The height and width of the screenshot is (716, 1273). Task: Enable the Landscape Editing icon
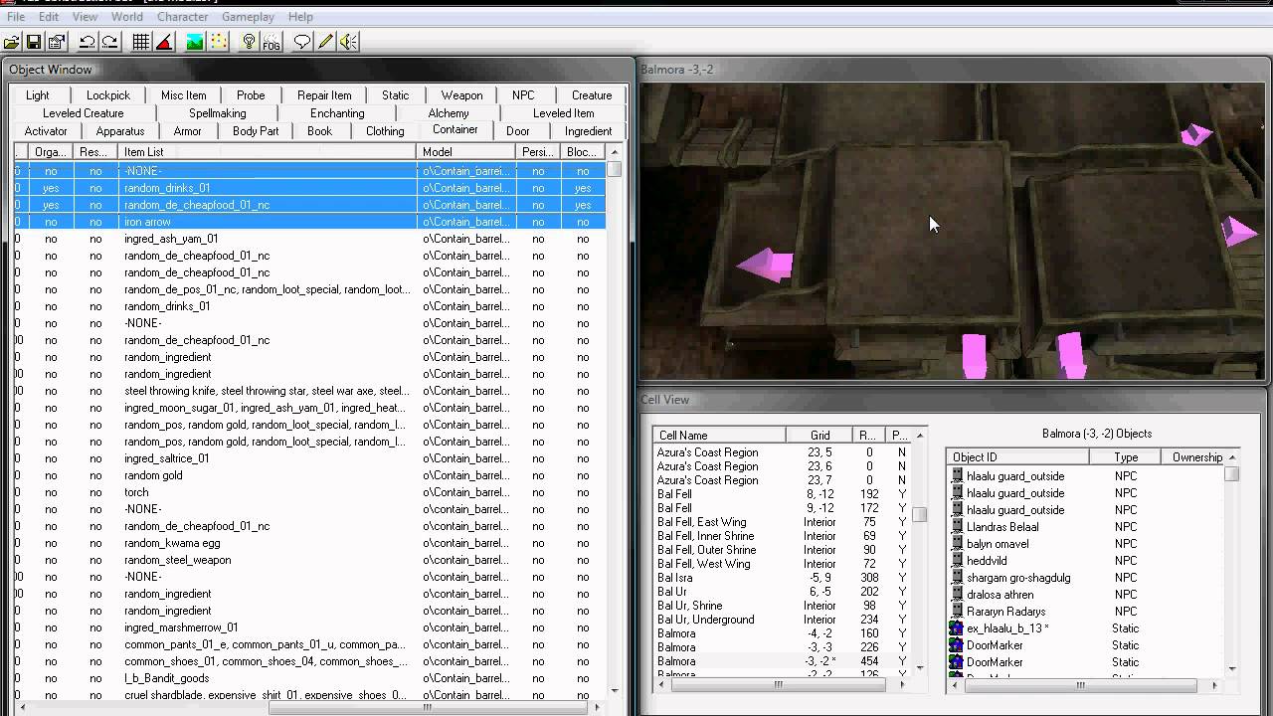tap(195, 42)
